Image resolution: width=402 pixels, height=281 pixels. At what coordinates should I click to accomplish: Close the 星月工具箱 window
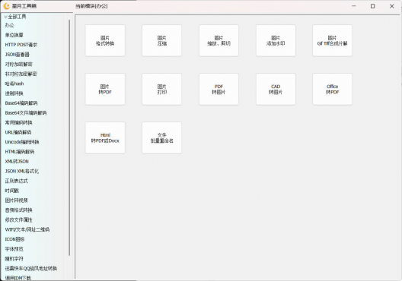[x=392, y=6]
